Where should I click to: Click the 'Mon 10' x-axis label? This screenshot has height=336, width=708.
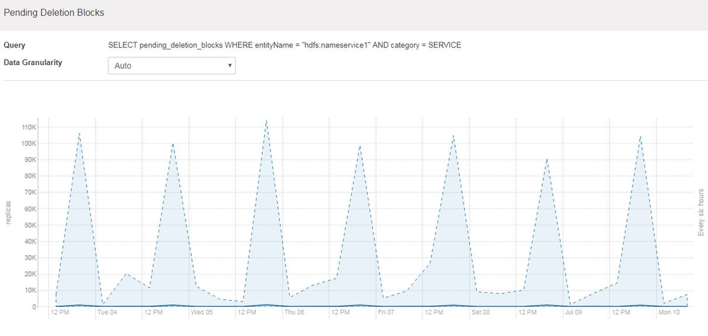(668, 312)
